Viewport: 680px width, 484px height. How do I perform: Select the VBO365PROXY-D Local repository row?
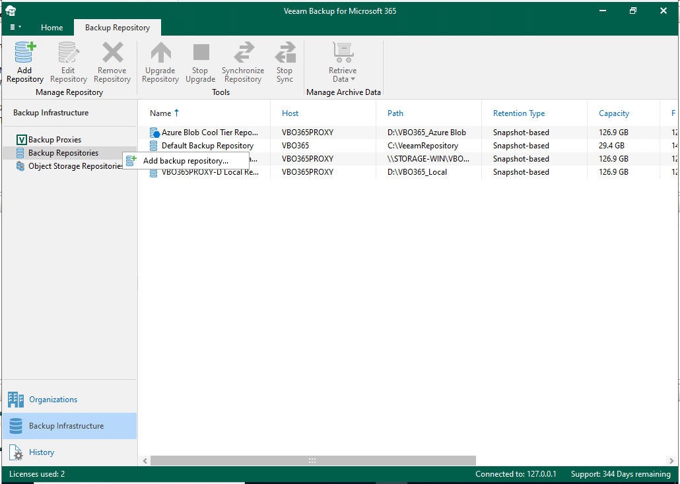(409, 172)
